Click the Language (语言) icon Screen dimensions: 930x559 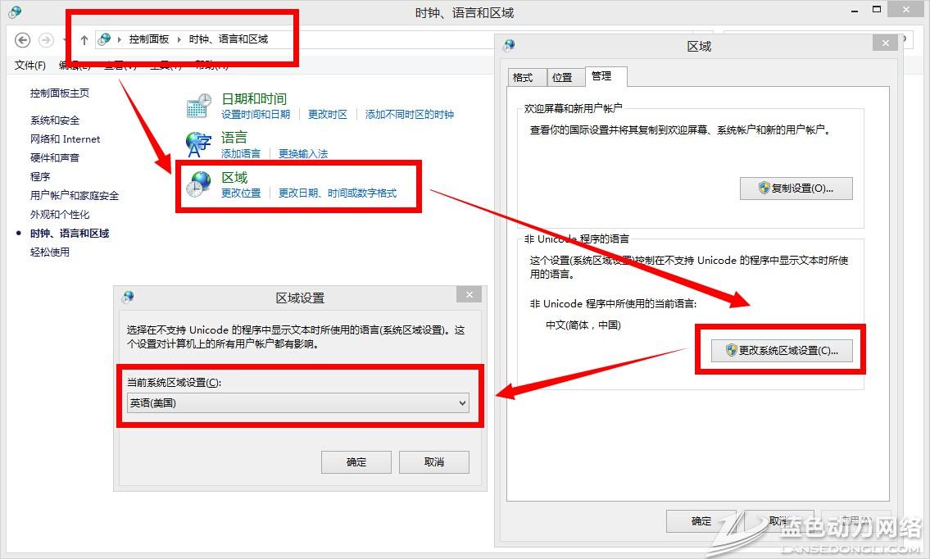pyautogui.click(x=199, y=144)
